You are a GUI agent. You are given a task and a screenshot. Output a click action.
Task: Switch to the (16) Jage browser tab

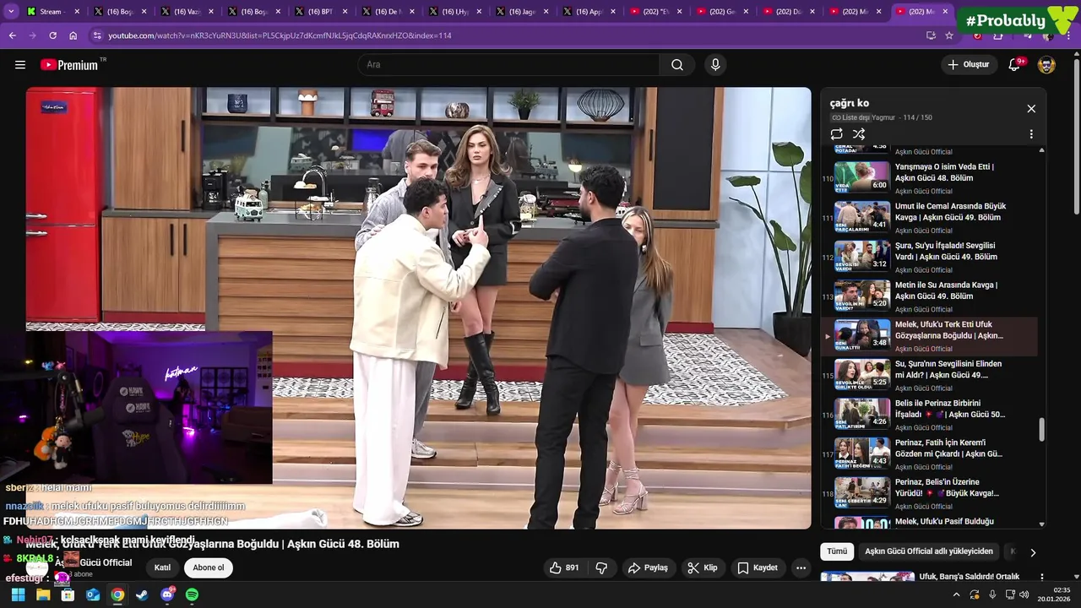(x=524, y=12)
